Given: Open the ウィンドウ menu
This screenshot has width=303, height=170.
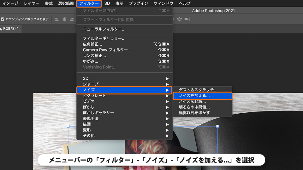Looking at the screenshot, I should pyautogui.click(x=163, y=3).
